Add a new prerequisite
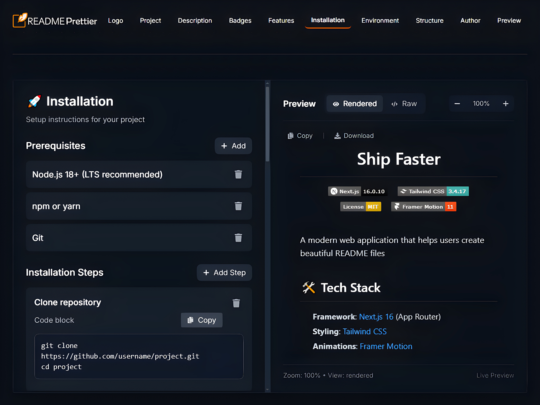The width and height of the screenshot is (540, 405). pos(233,146)
